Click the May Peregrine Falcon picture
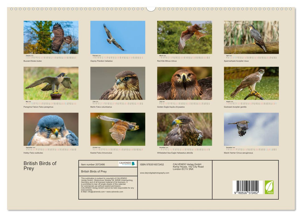This screenshot has height=217, width=302. (51, 84)
